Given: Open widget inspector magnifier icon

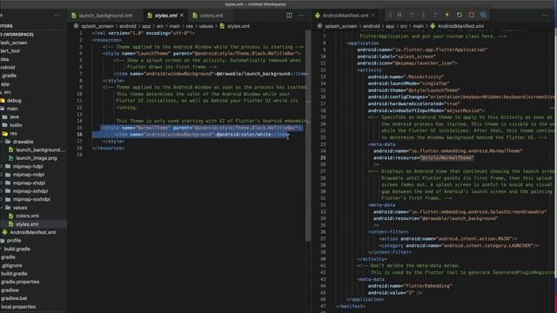Looking at the screenshot, I should point(484,15).
